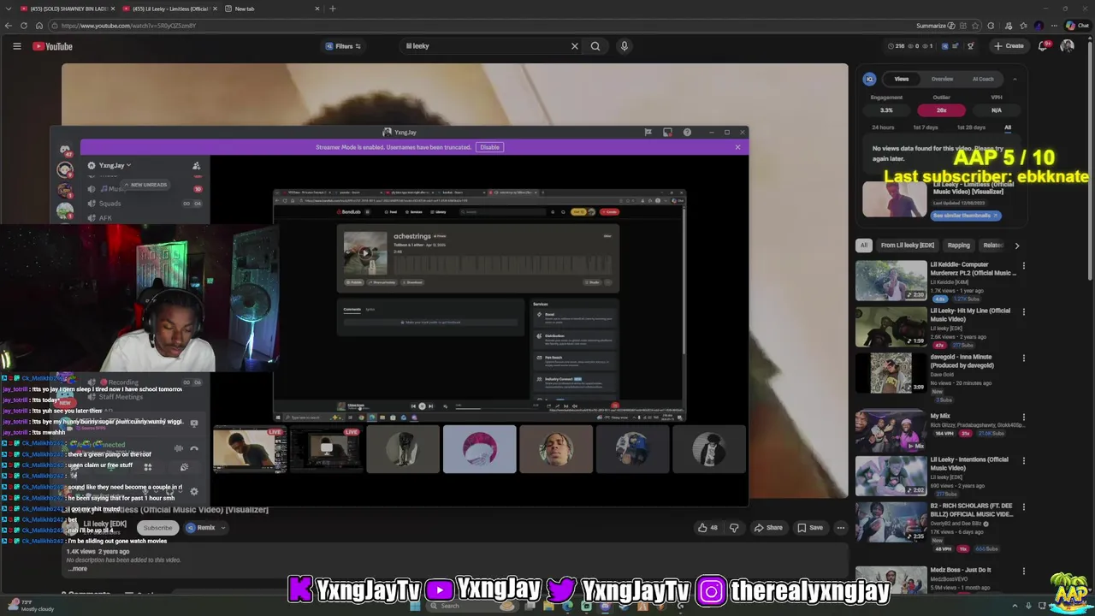Clear the 'lil leeky' search text
The image size is (1095, 616).
[x=575, y=46]
